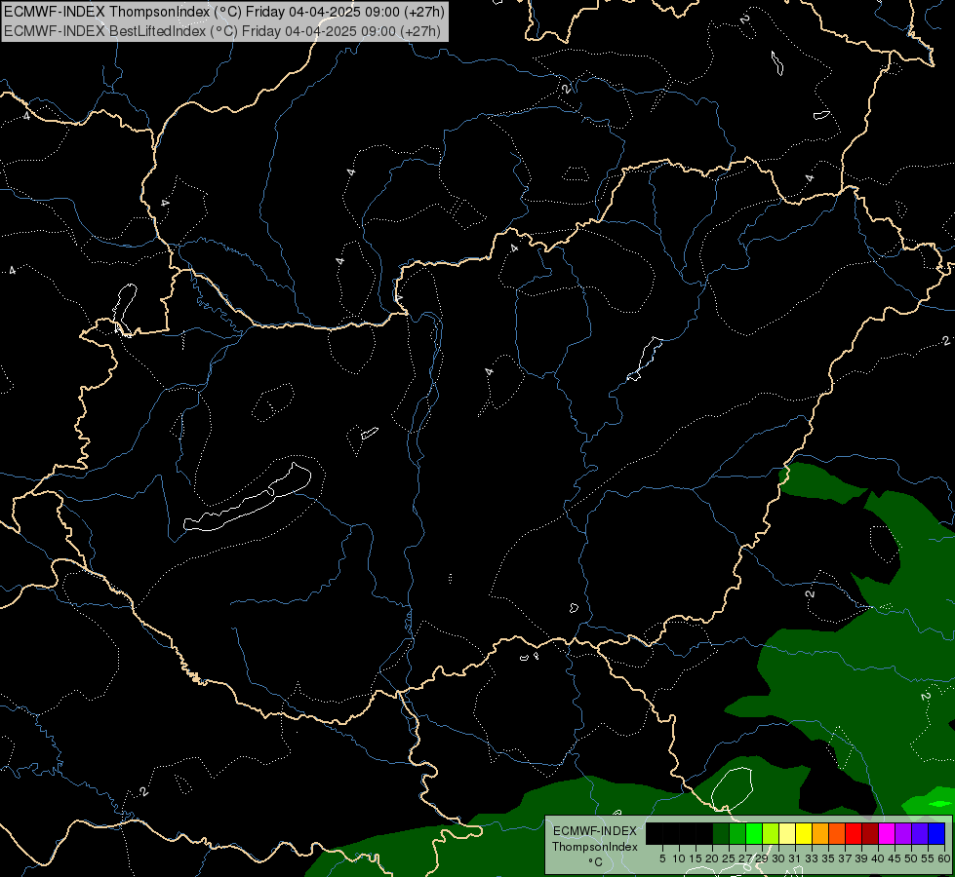Click legend tick value 20
The width and height of the screenshot is (955, 877).
click(x=713, y=858)
